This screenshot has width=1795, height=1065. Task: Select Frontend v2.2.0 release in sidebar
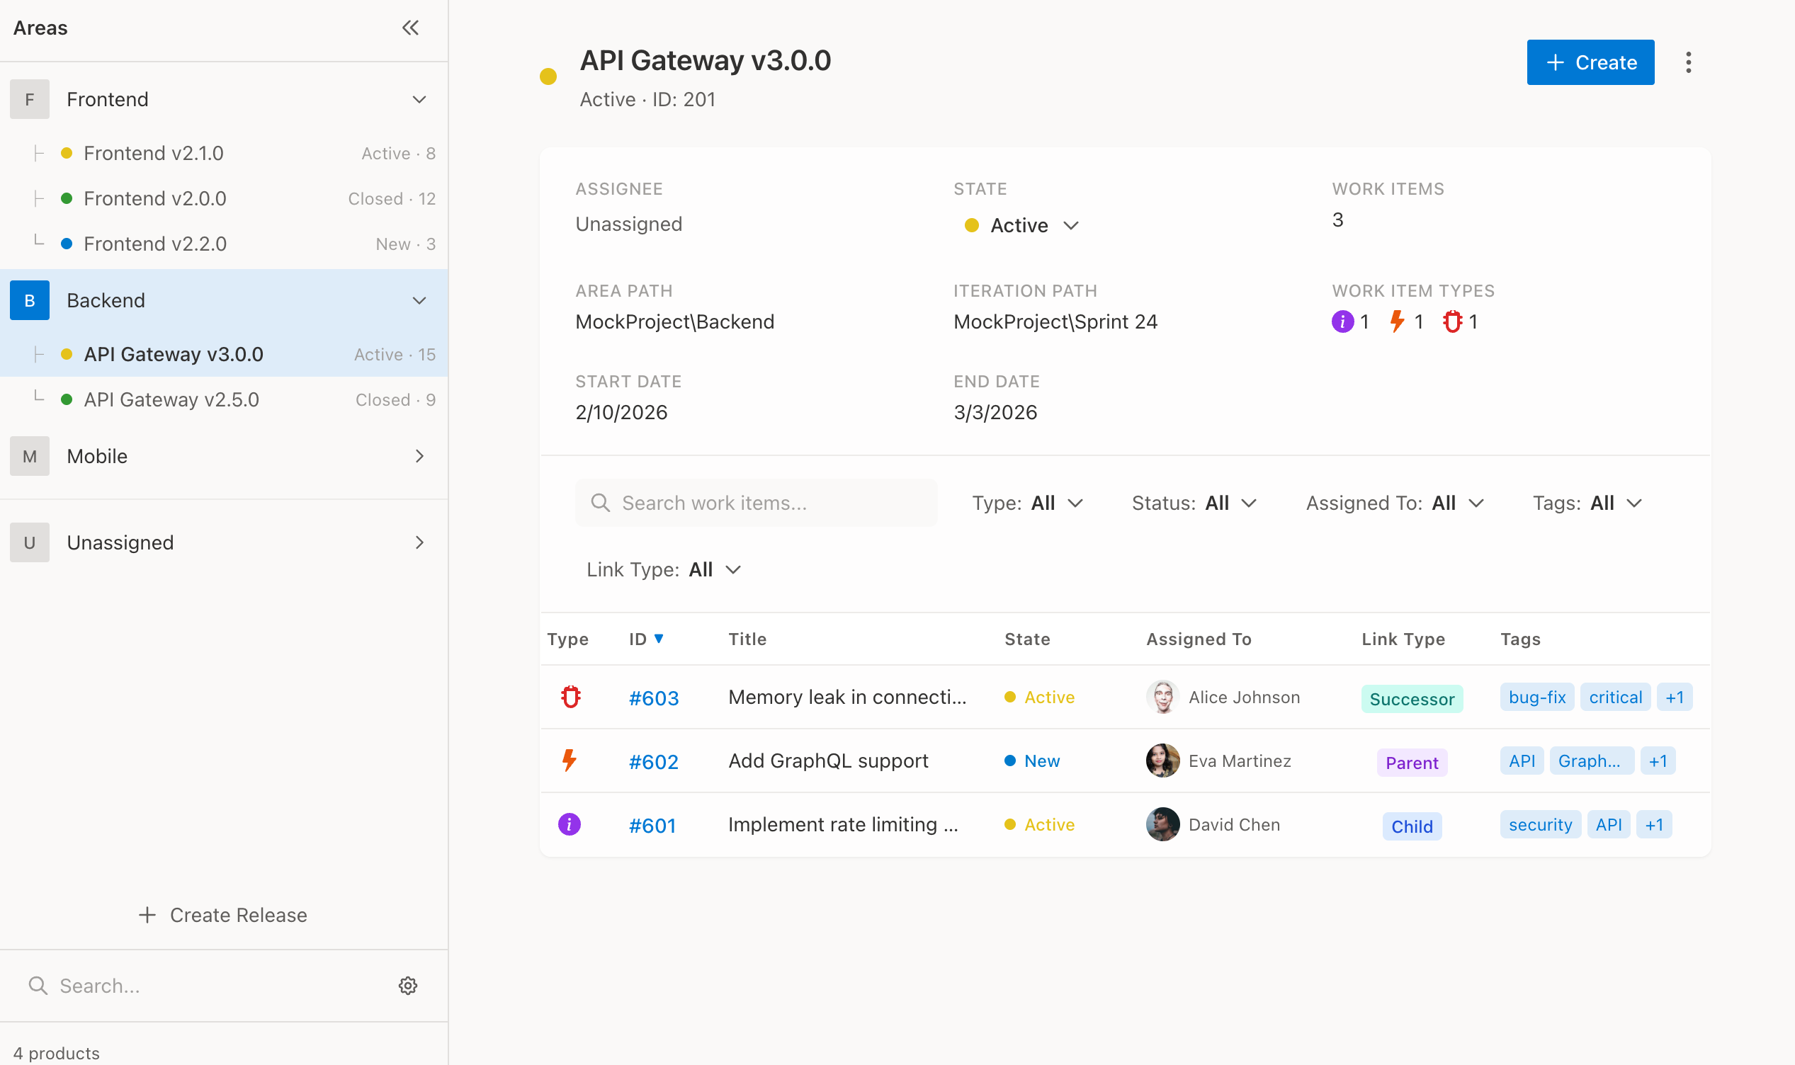[155, 244]
